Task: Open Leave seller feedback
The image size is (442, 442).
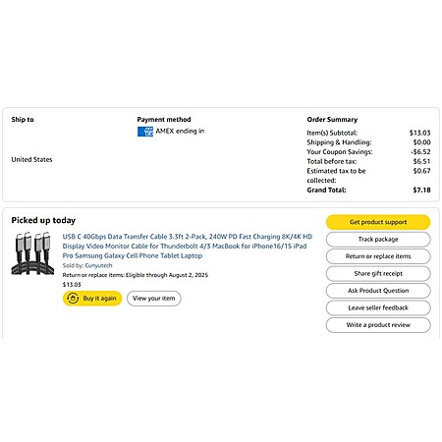Action: point(378,307)
